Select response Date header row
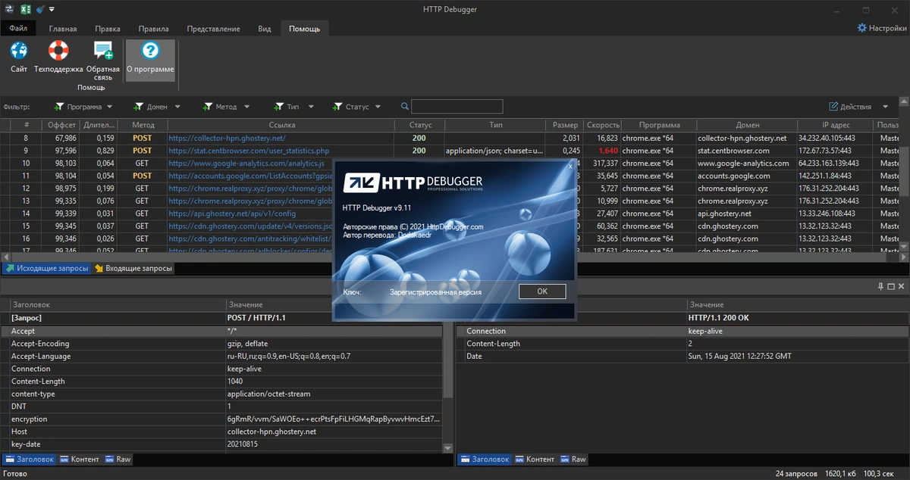Image resolution: width=910 pixels, height=480 pixels. 682,356
